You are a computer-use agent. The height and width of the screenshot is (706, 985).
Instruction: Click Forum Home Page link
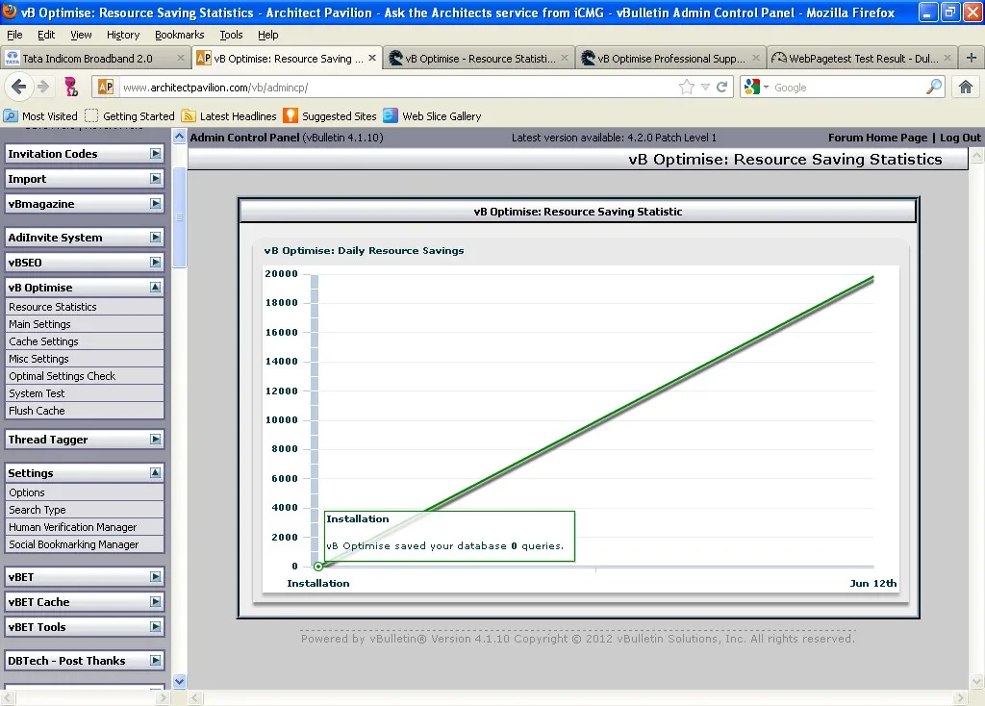click(877, 138)
